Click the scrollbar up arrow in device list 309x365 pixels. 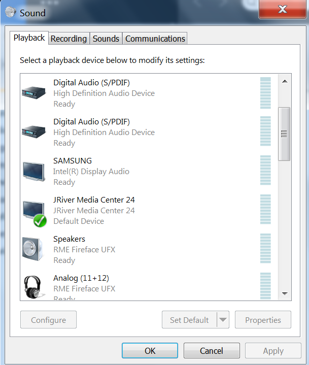[285, 81]
